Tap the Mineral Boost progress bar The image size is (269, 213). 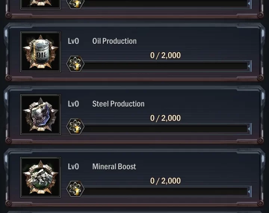166,192
